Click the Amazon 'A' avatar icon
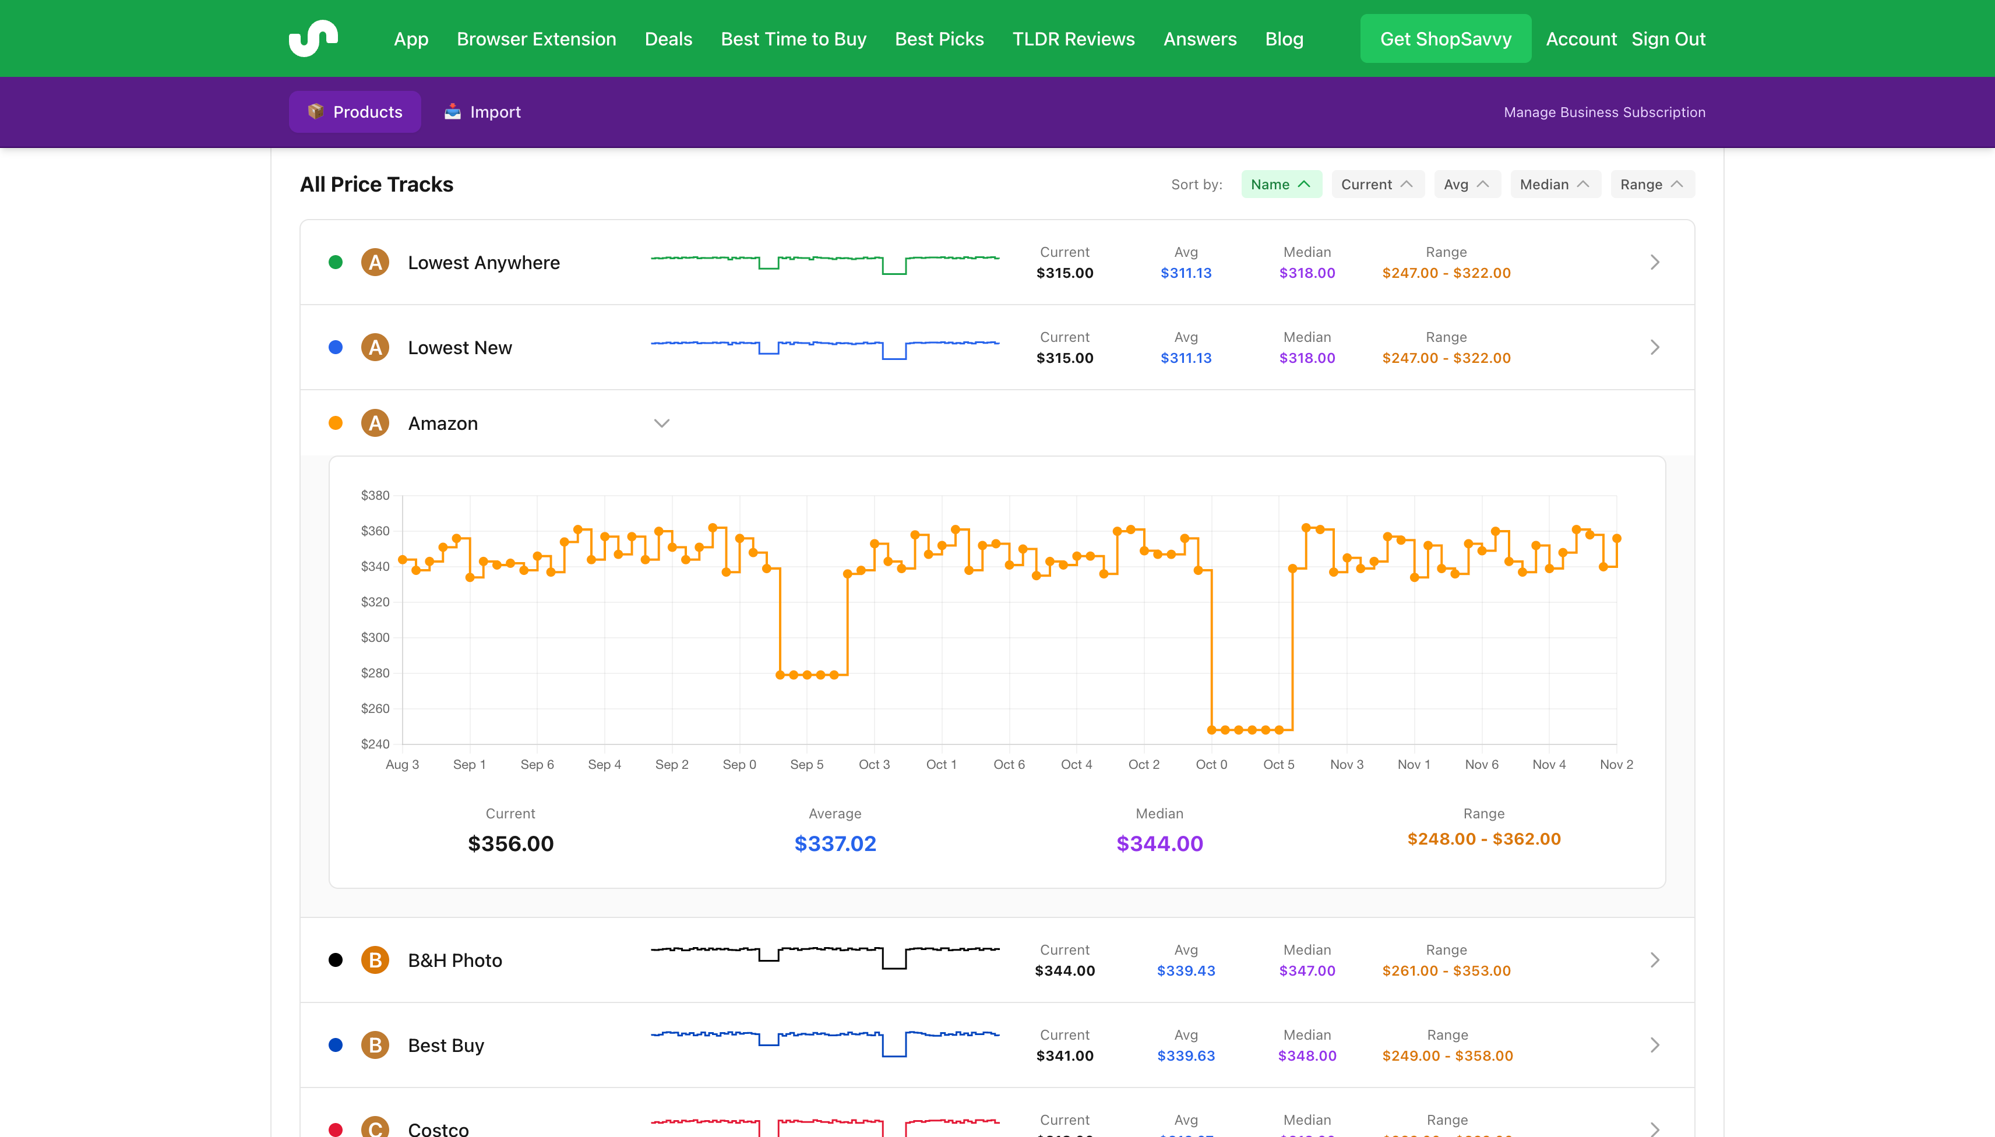Screen dimensions: 1995x1137 [x=376, y=422]
